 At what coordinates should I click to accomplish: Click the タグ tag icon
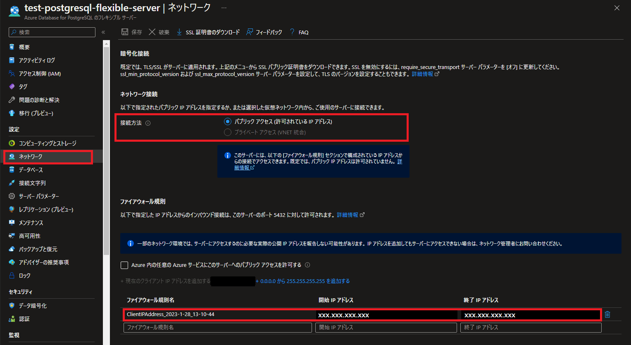[12, 87]
